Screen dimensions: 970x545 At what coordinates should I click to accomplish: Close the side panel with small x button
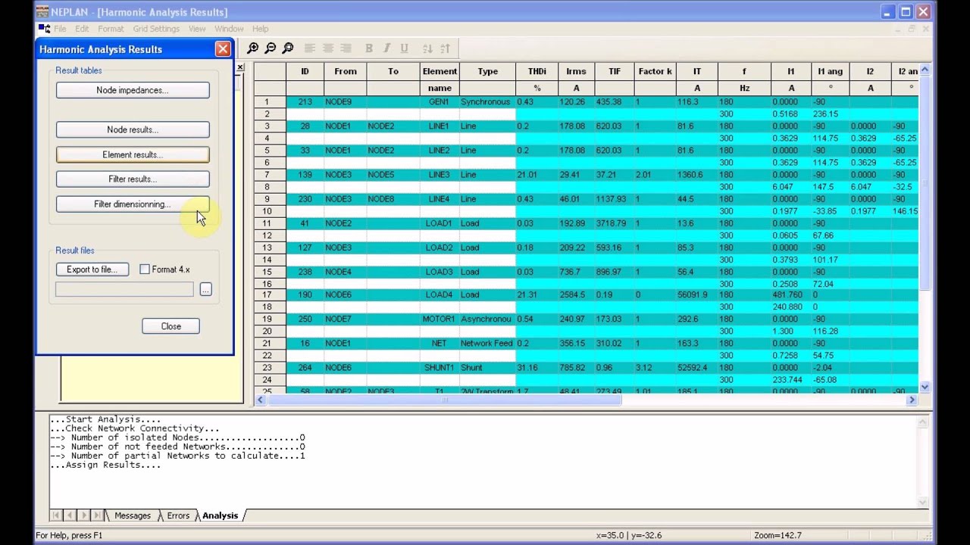(240, 67)
